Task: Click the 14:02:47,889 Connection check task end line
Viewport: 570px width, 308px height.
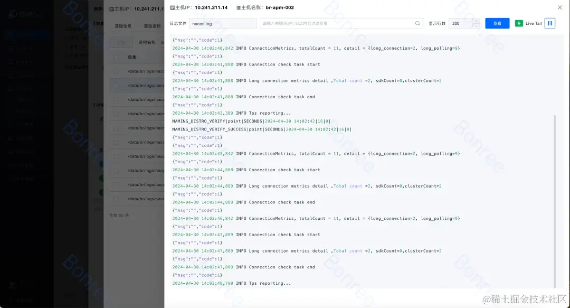Action: 243,267
